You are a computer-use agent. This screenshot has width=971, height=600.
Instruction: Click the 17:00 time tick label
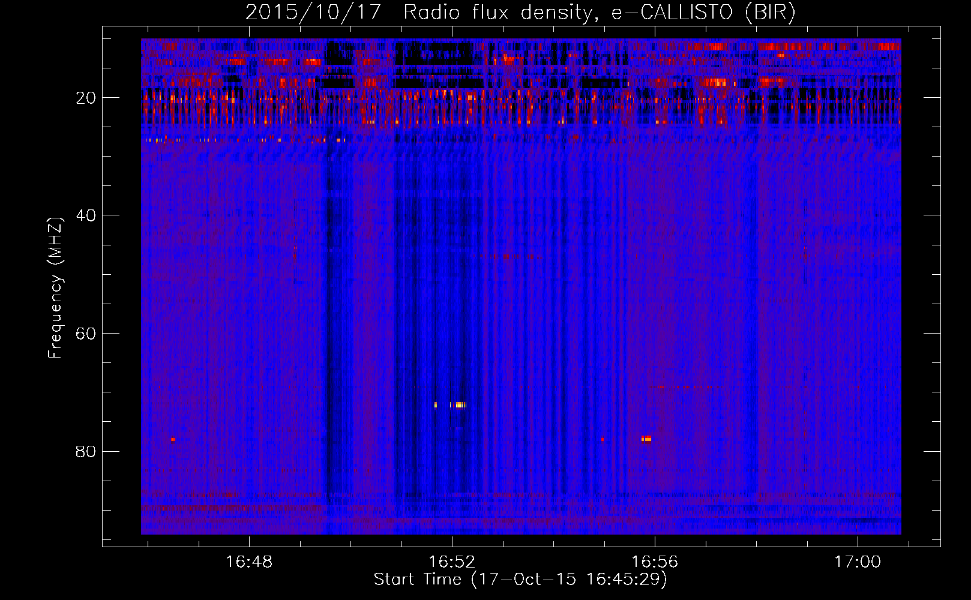(858, 562)
